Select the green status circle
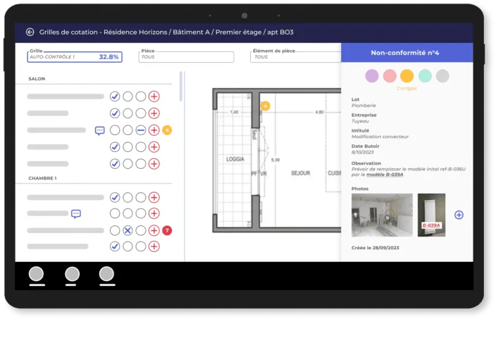496x352 pixels. point(425,76)
